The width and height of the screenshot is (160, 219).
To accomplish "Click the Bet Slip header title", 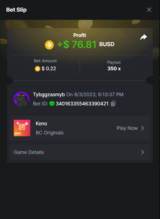I will pos(16,10).
